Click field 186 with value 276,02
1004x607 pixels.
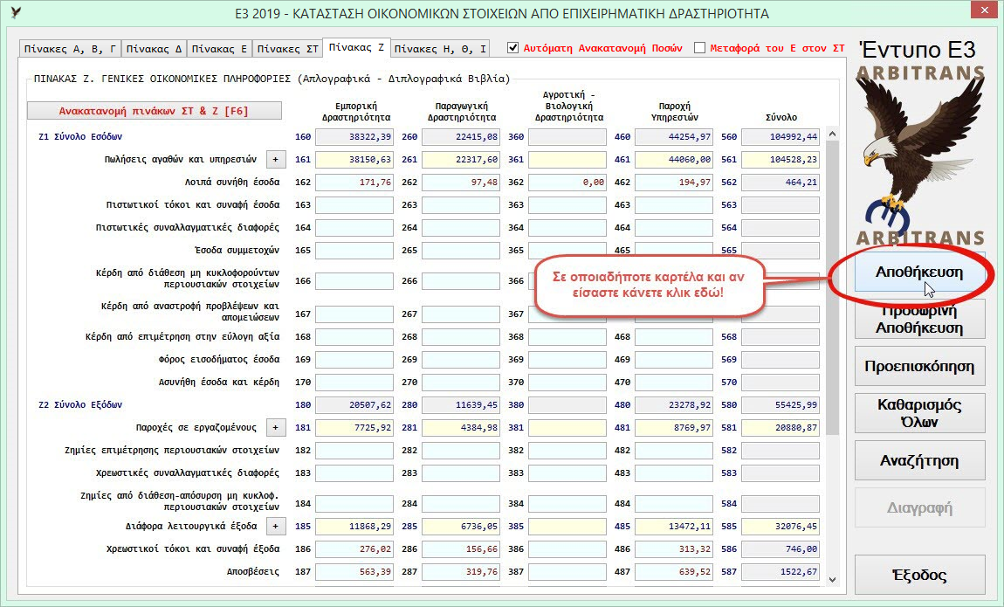[x=354, y=549]
